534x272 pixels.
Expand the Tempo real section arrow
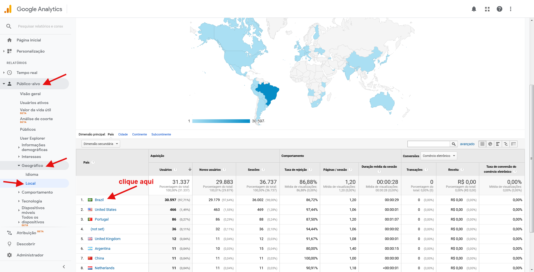[x=4, y=73]
